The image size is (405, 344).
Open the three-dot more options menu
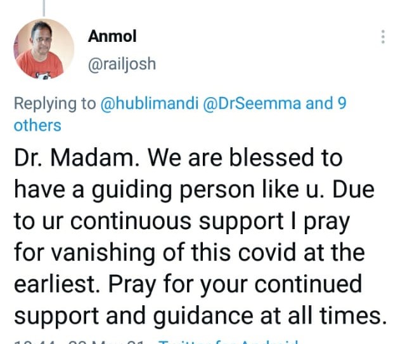pos(383,37)
